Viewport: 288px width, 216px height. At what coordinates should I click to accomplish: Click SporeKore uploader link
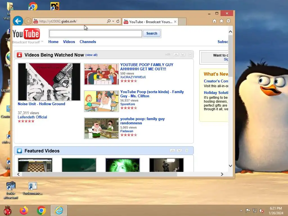pos(128,104)
